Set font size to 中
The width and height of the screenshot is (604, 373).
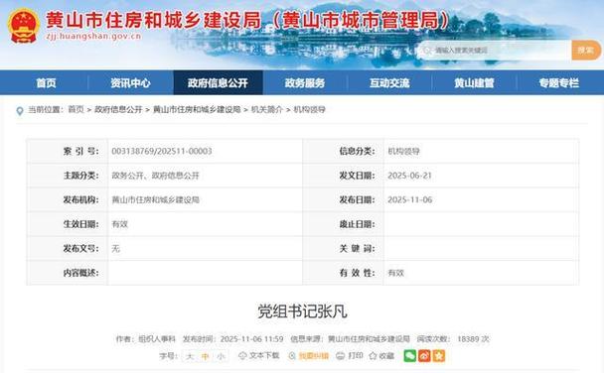click(205, 356)
